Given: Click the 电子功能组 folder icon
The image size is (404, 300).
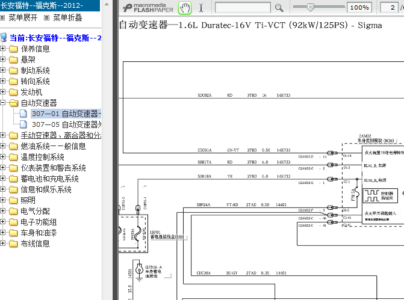Looking at the screenshot, I should [x=13, y=222].
